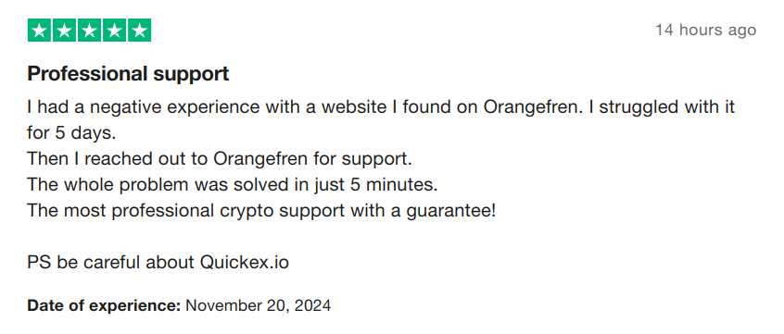Click the date 'November 20, 2024'
This screenshot has width=784, height=334.
pos(258,305)
